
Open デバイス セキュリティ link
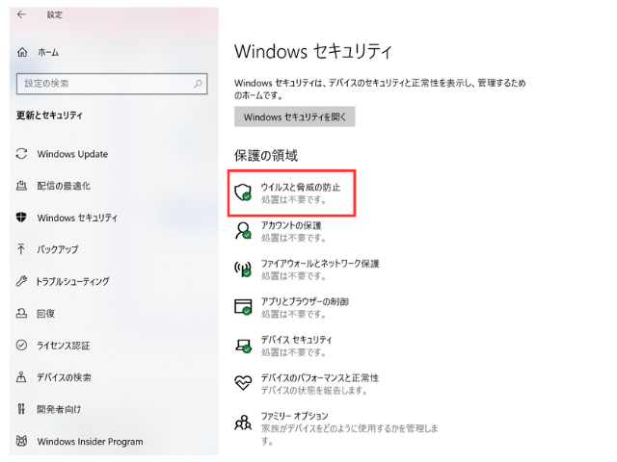[x=296, y=340]
